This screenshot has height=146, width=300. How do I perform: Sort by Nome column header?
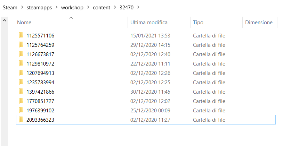tap(24, 23)
